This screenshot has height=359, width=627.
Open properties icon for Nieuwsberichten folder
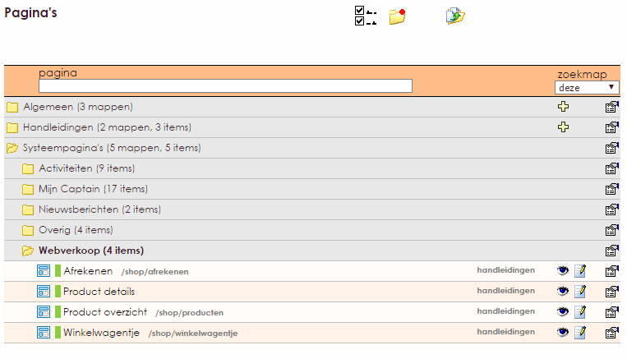pyautogui.click(x=612, y=209)
